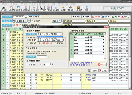Open the 자료보관 data backup toolbar icon
The width and height of the screenshot is (132, 95).
[x=79, y=8]
